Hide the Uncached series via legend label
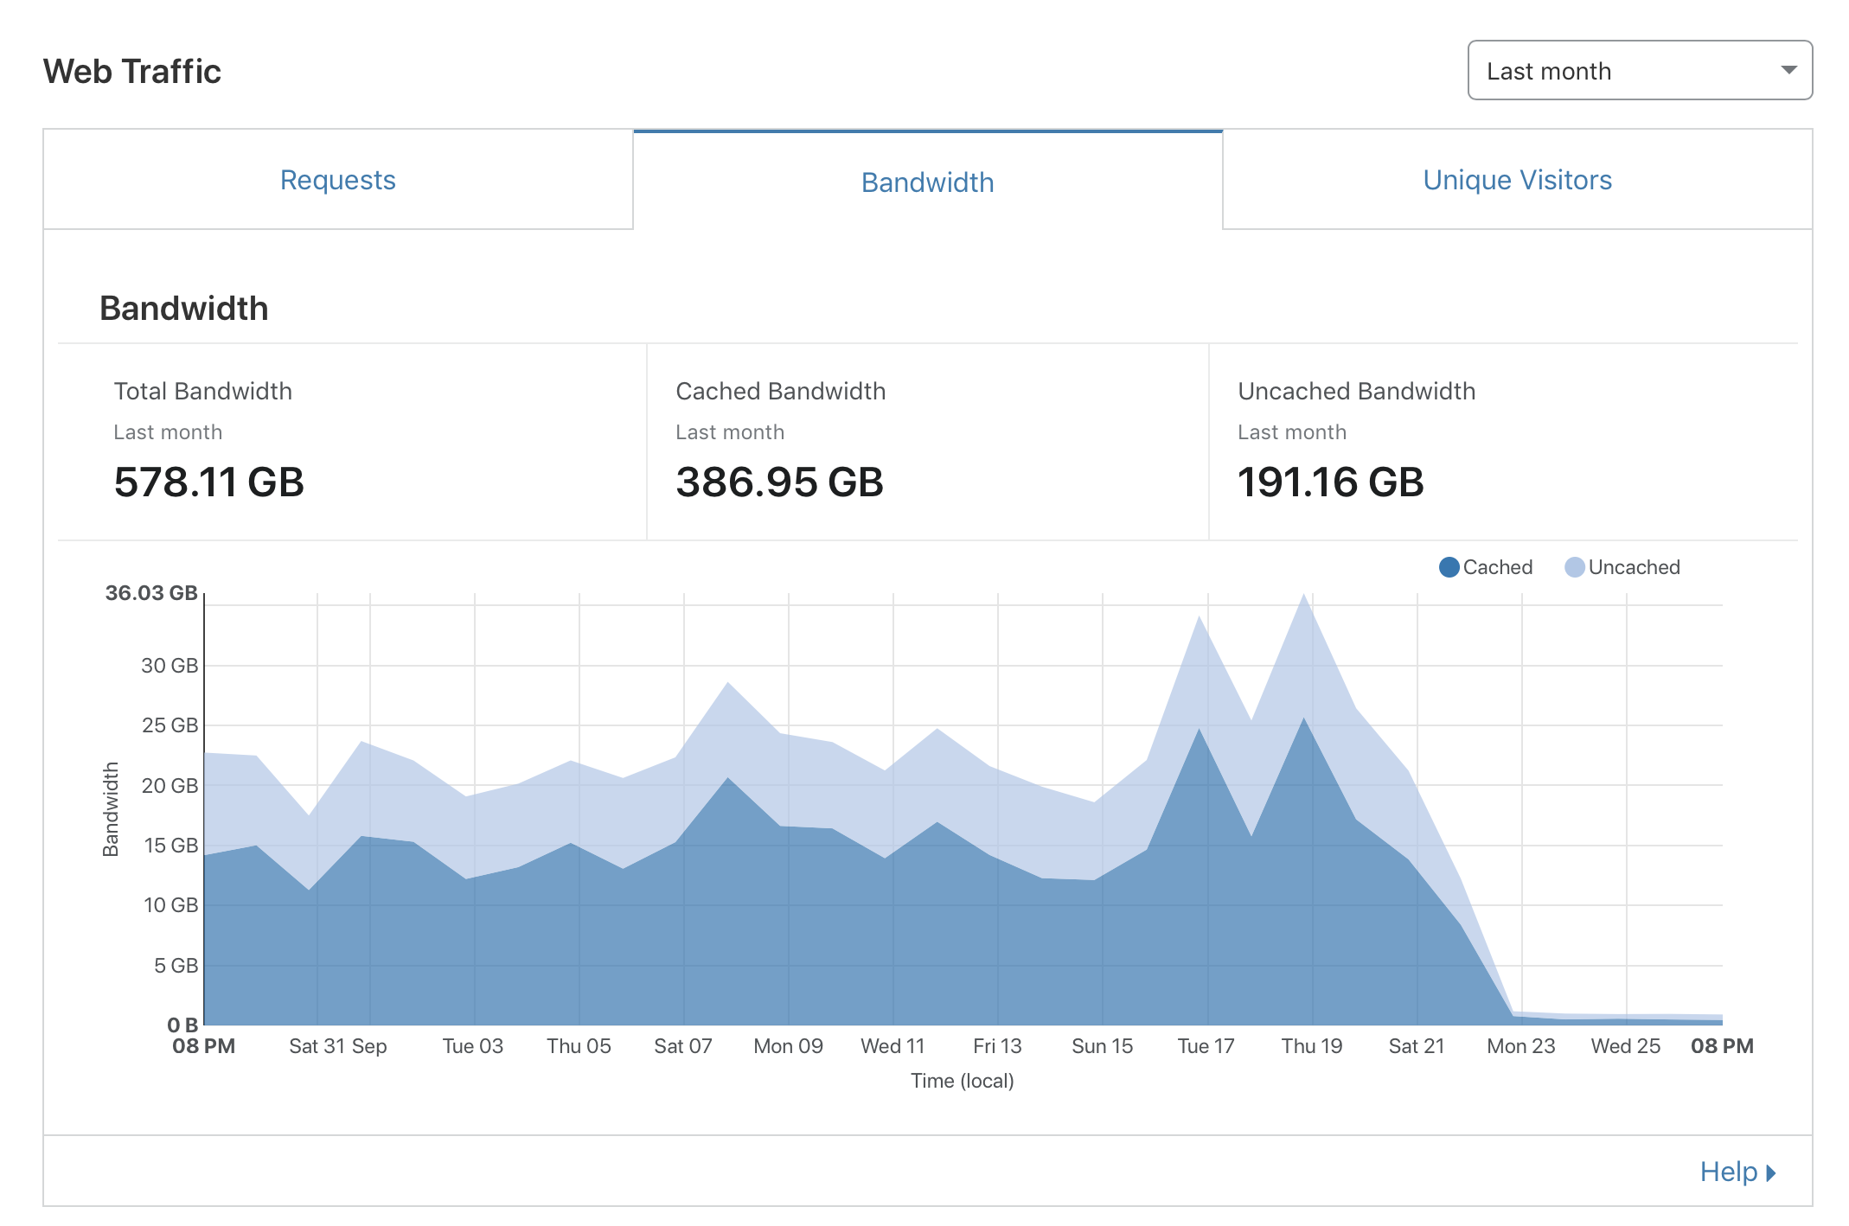Viewport: 1849px width, 1226px height. tap(1634, 567)
